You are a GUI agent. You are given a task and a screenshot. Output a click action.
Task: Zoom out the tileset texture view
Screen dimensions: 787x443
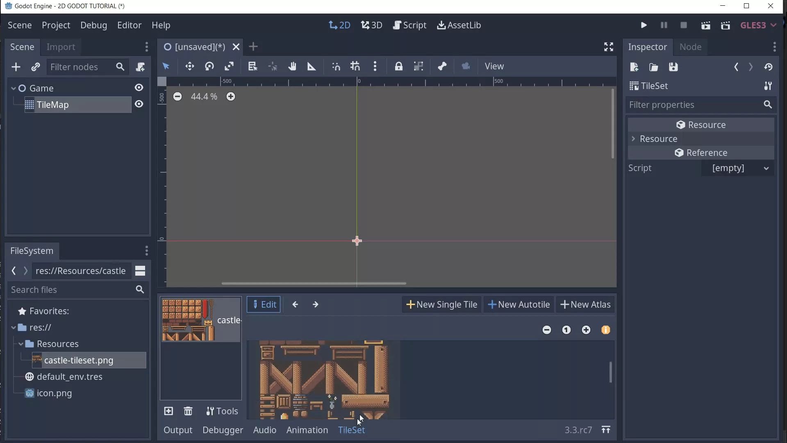(547, 330)
